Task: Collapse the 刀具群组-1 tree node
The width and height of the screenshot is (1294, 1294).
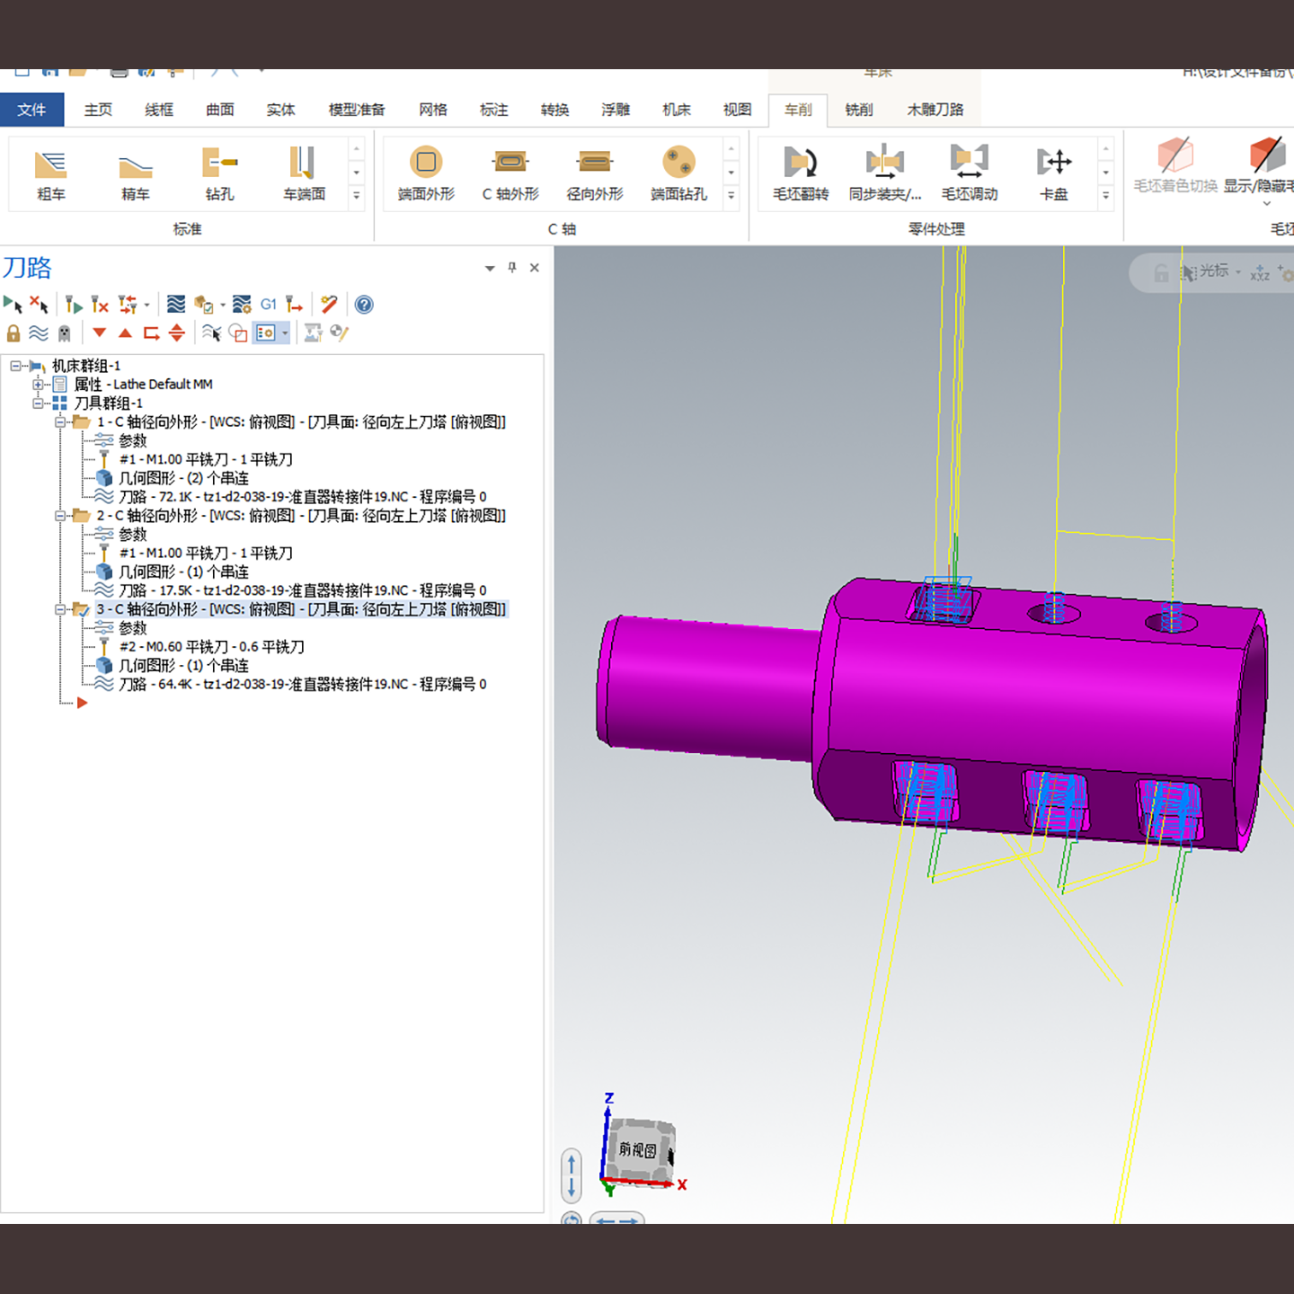Action: coord(38,403)
